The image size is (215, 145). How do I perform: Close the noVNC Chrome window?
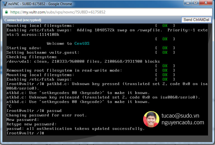(206, 3)
